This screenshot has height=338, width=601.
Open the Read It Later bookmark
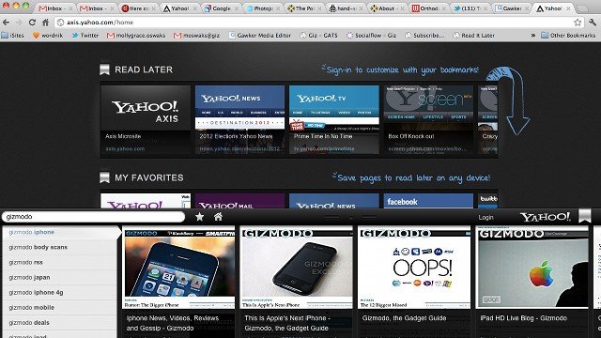click(473, 36)
